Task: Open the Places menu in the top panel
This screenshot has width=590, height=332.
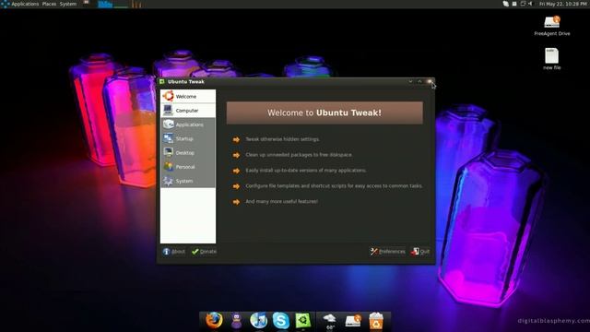Action: point(49,4)
